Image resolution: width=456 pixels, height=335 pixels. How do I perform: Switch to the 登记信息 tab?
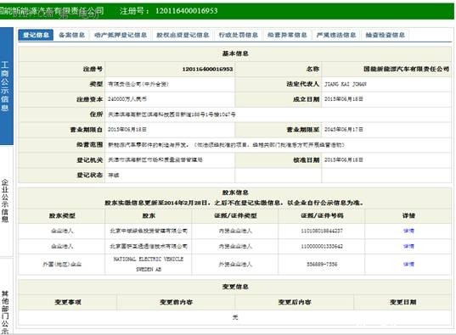click(x=36, y=35)
